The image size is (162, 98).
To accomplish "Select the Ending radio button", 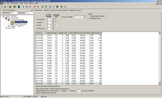I will 68,91.
